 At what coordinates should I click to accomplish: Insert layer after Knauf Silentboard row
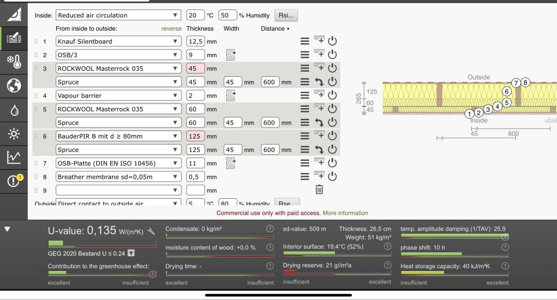(319, 40)
